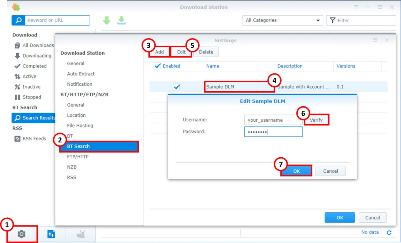
Task: Open File Hosting settings section
Action: 80,125
